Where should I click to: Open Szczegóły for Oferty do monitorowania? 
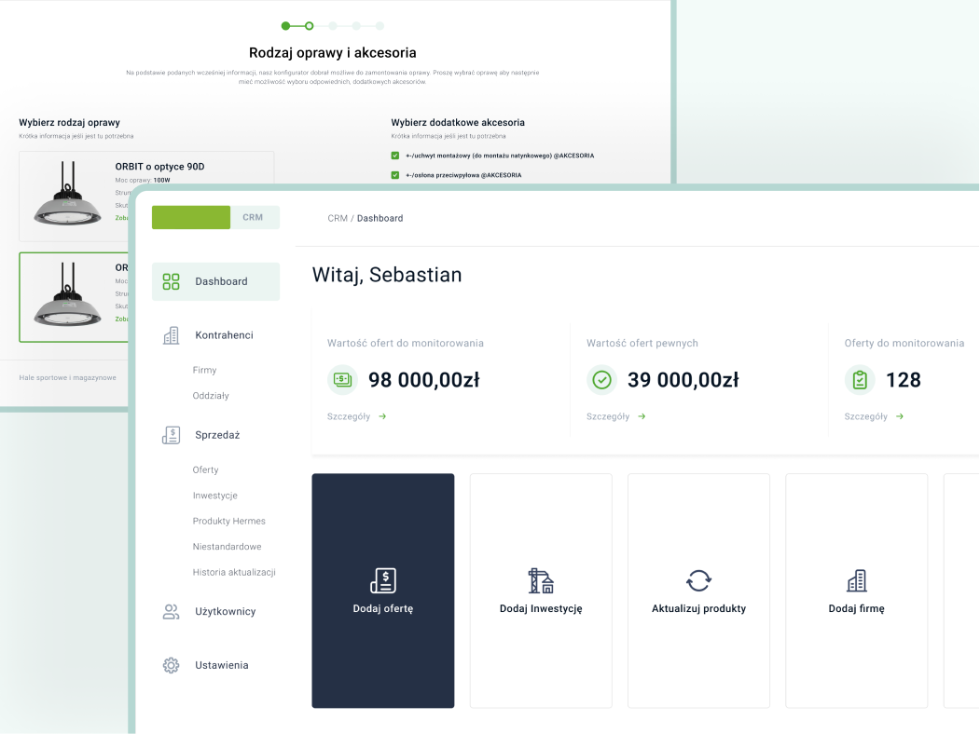(874, 416)
